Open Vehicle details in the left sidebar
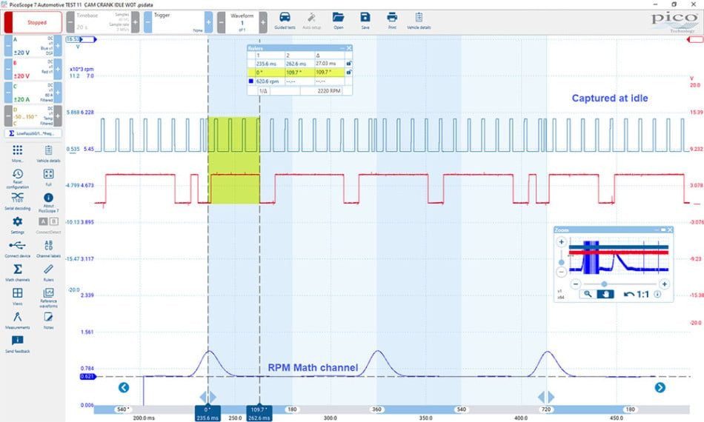Screen dimensions: 704x422 [x=48, y=153]
